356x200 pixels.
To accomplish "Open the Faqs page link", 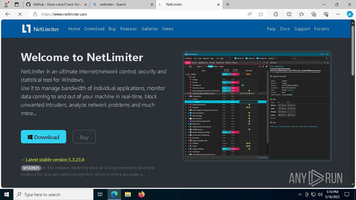I will (271, 29).
